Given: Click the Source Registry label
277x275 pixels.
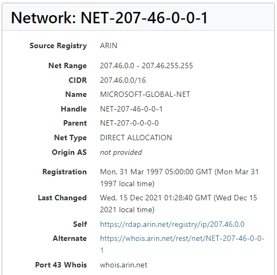Looking at the screenshot, I should pyautogui.click(x=58, y=46).
